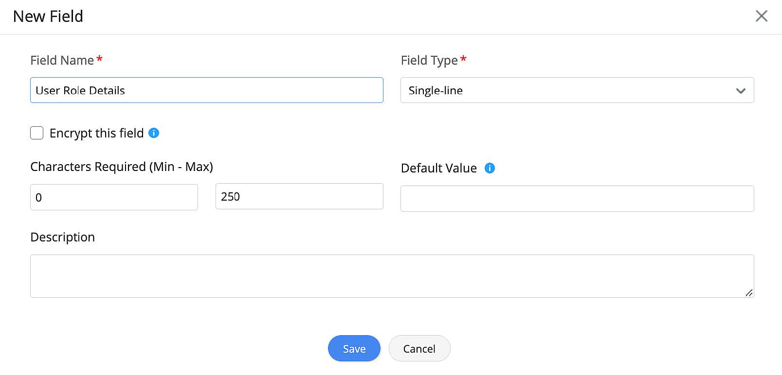Open the Default Value info tooltip icon

490,168
